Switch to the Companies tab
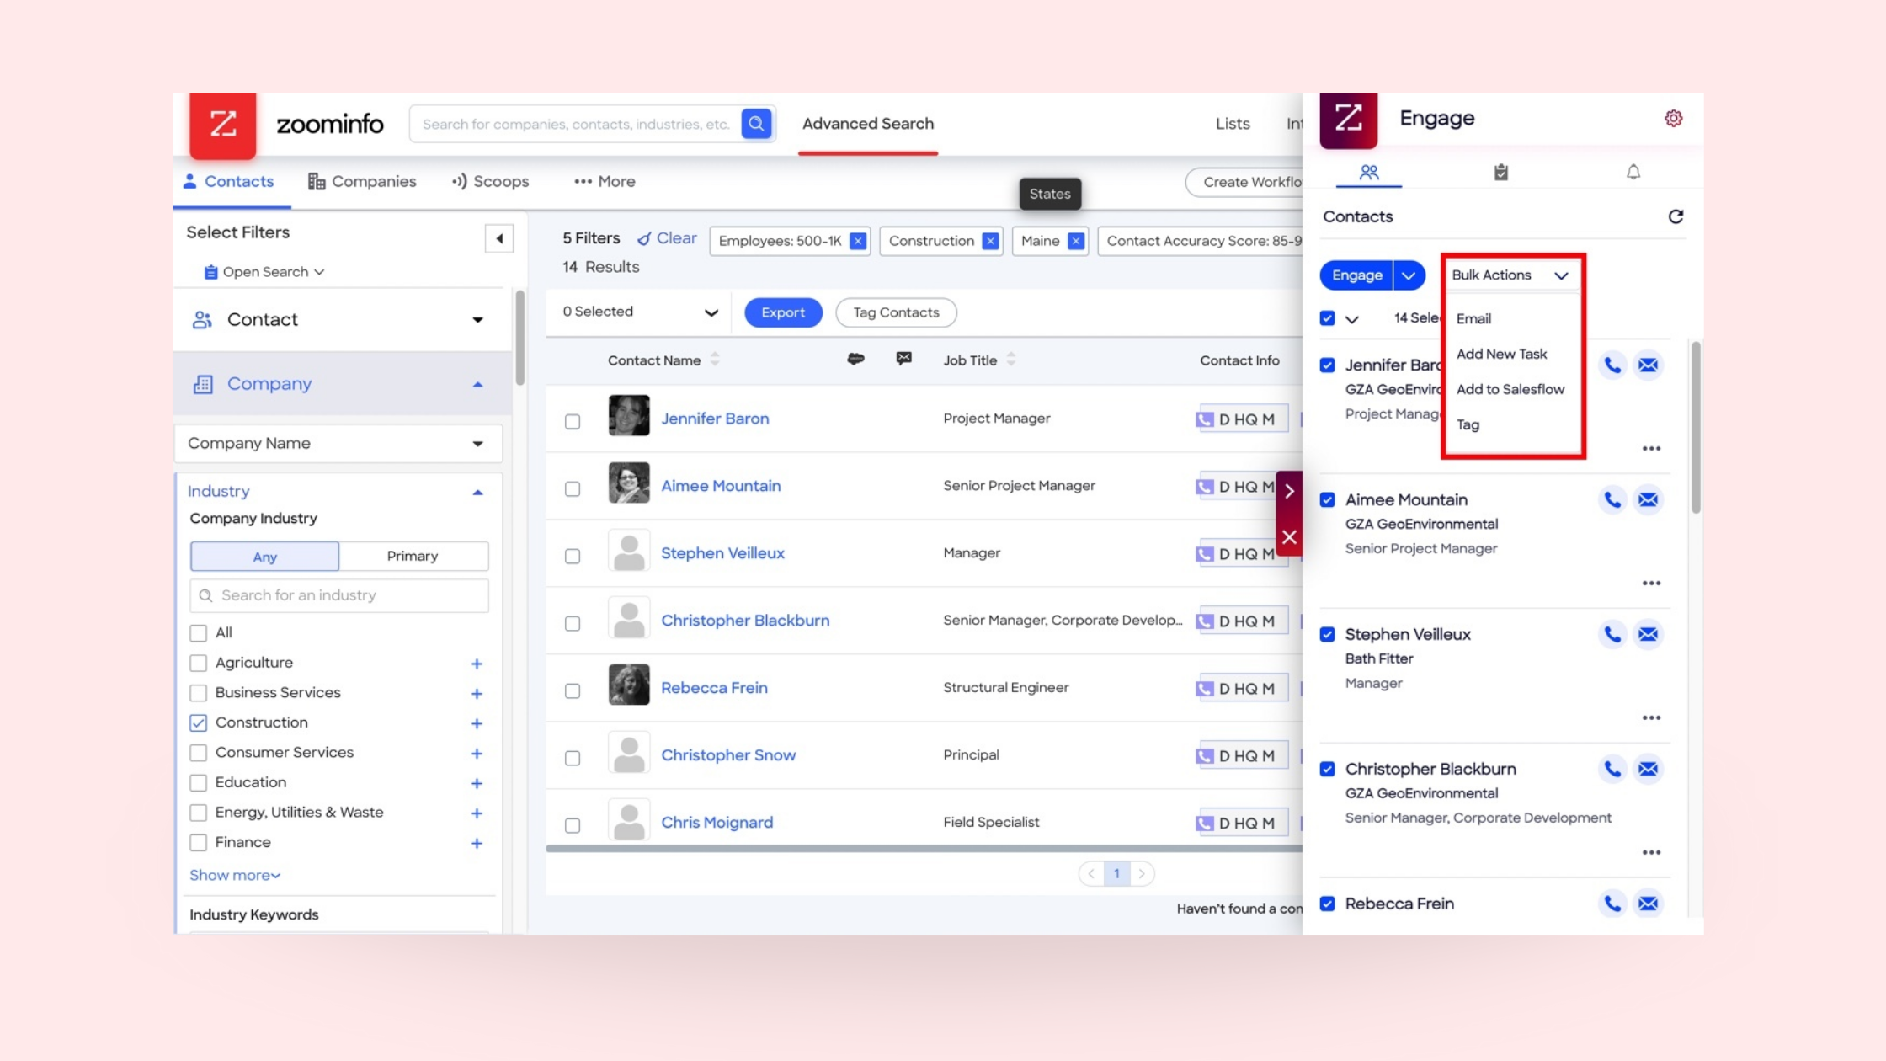The height and width of the screenshot is (1061, 1886). (x=362, y=182)
